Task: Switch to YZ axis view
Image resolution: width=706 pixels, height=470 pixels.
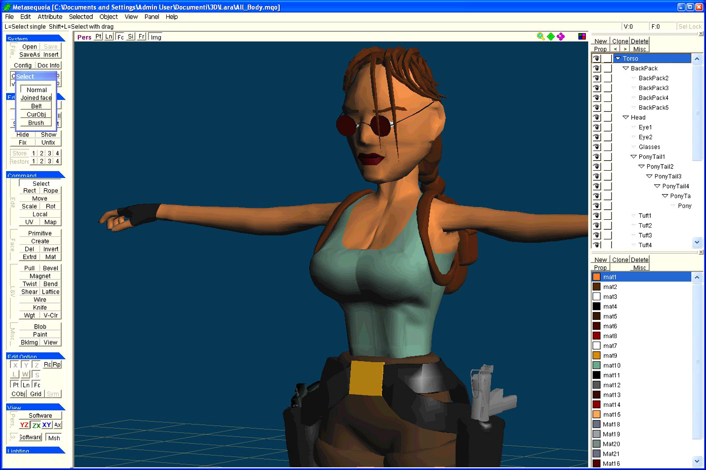Action: click(24, 425)
